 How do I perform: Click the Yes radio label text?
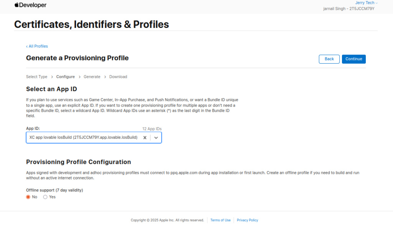point(52,197)
